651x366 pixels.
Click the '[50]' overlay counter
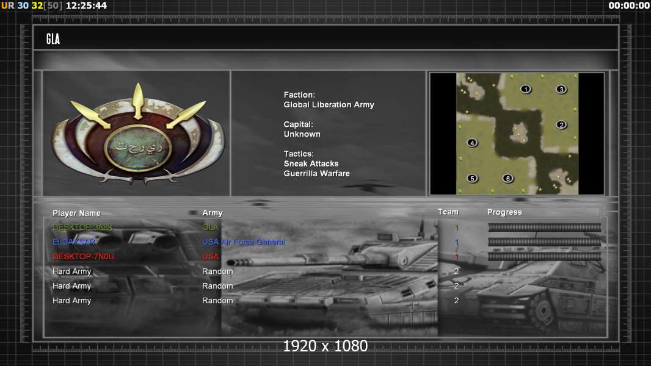pyautogui.click(x=53, y=6)
